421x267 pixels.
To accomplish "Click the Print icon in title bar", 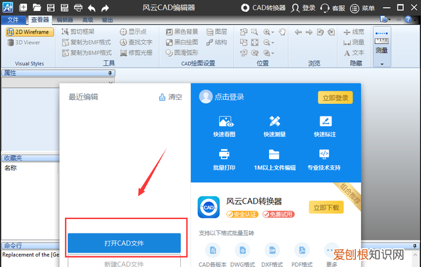I will (78, 7).
